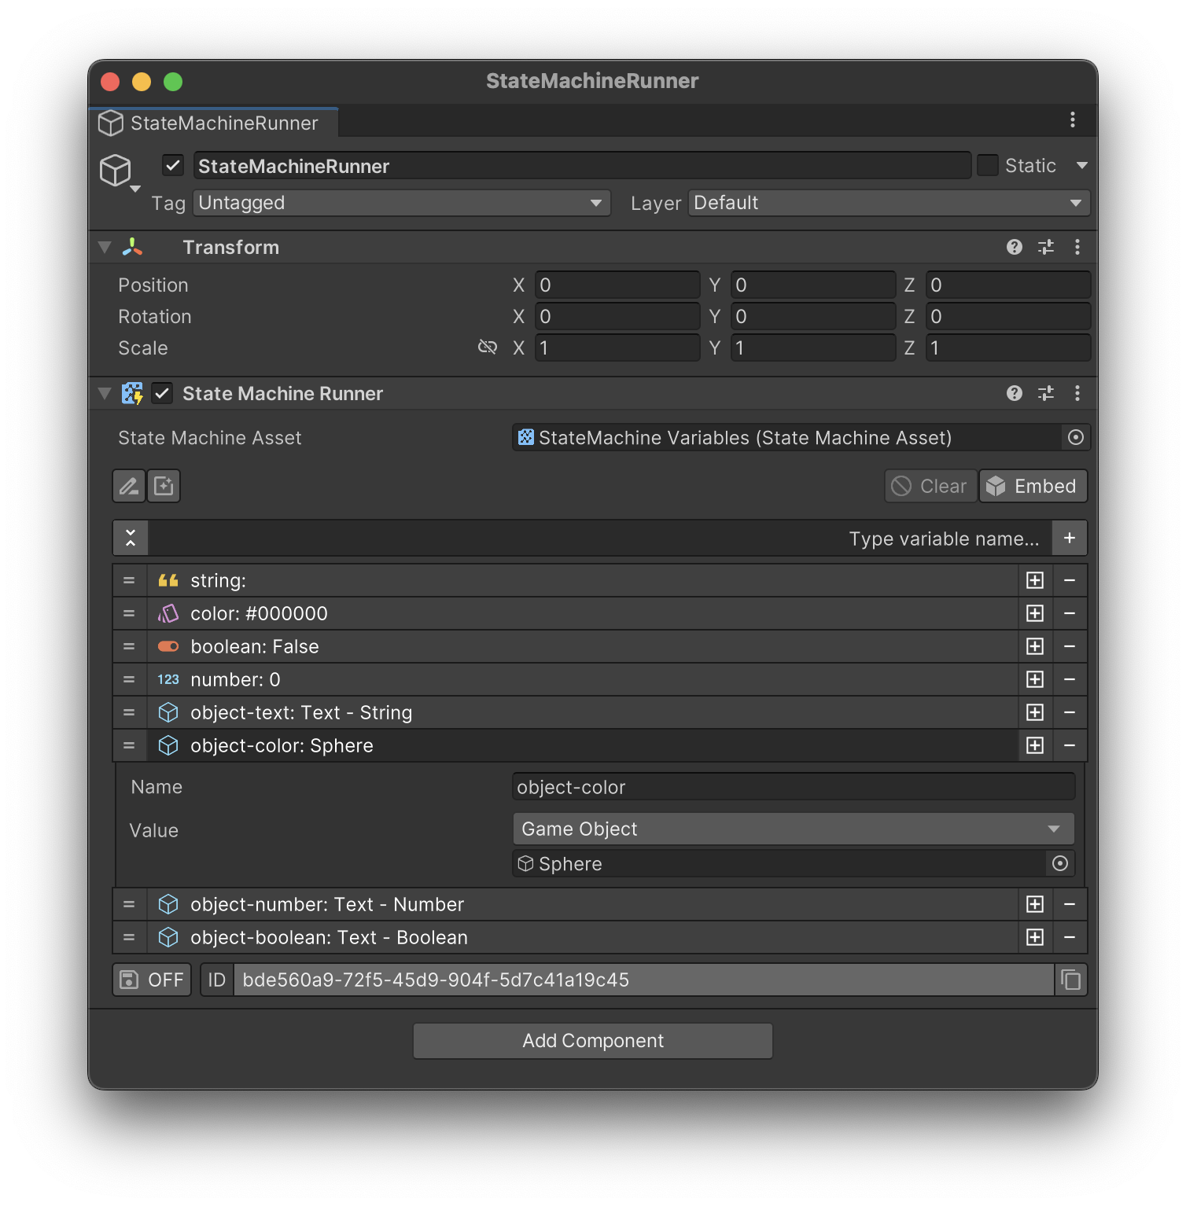Open the Sphere object picker circle
1186x1206 pixels.
click(x=1059, y=864)
